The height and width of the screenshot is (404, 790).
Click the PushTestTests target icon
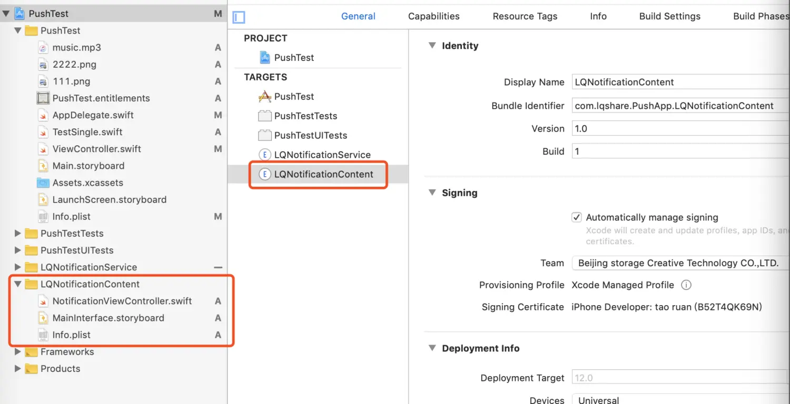[x=264, y=116]
